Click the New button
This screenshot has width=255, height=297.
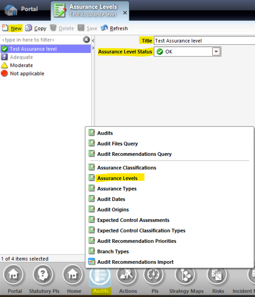(12, 28)
